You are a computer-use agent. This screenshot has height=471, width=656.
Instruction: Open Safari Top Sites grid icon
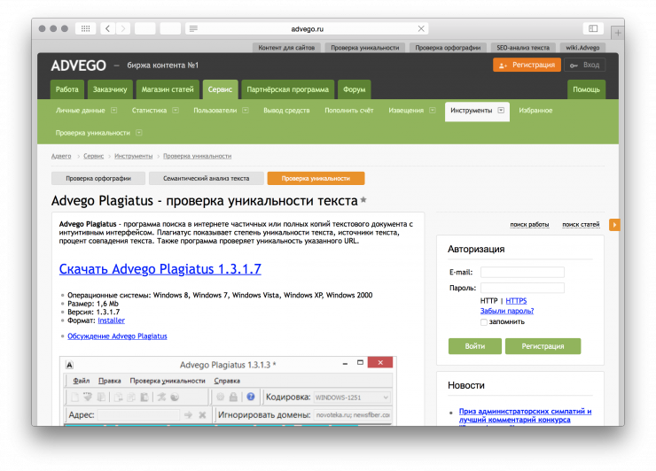(85, 28)
